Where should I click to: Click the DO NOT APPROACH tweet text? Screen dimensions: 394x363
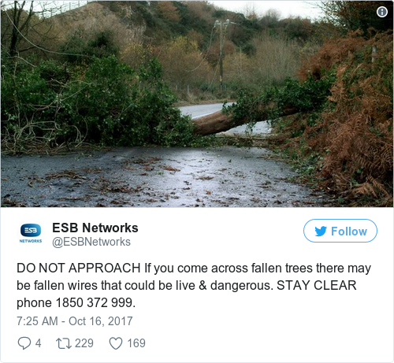pos(79,269)
